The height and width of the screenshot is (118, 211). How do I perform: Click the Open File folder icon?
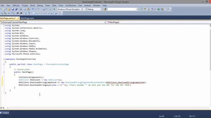click(9, 9)
